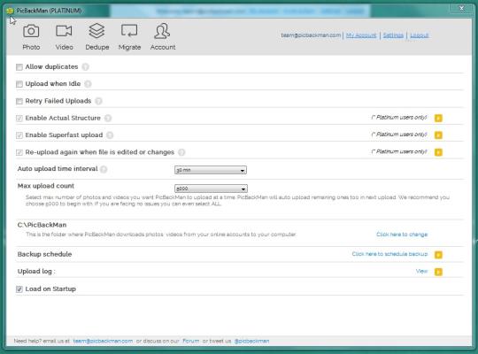Image resolution: width=478 pixels, height=354 pixels.
Task: Select the Migrate tab label
Action: 129,47
